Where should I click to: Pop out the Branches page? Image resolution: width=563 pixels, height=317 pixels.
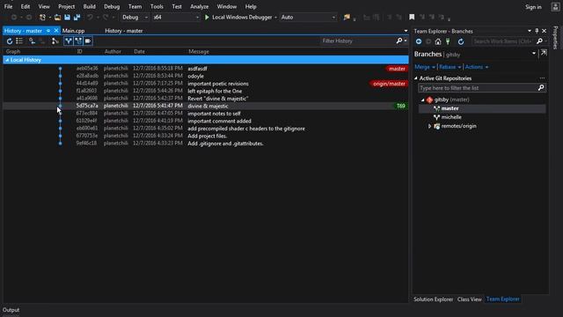pyautogui.click(x=544, y=53)
